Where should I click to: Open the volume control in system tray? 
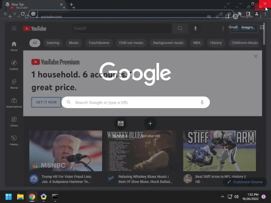tap(236, 197)
